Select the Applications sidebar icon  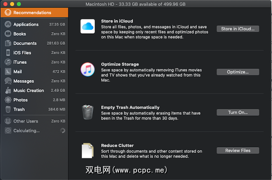click(x=8, y=24)
